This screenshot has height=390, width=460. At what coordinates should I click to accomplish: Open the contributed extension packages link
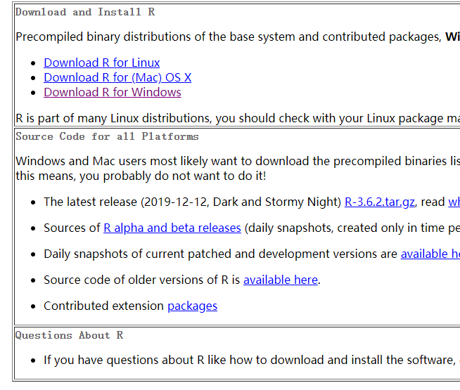point(192,306)
